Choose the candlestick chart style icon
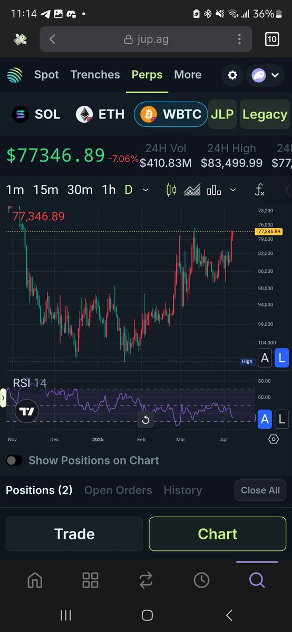Screen dimensions: 292x632 coord(171,190)
